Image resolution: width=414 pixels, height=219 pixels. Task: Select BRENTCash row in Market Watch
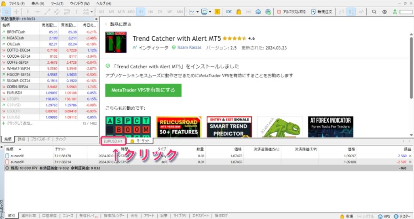click(49, 32)
